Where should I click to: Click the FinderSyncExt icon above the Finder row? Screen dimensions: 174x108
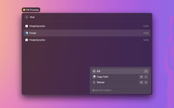click(x=27, y=26)
